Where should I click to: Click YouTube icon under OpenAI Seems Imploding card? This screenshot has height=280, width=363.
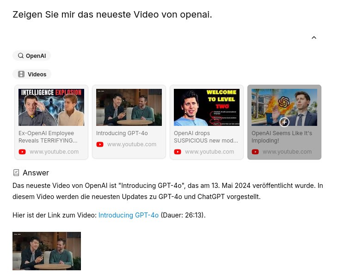point(255,152)
